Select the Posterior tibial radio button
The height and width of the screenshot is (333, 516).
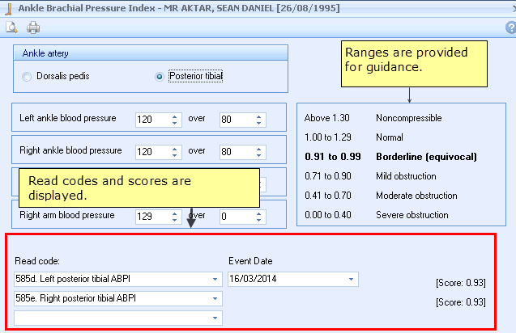tap(160, 77)
